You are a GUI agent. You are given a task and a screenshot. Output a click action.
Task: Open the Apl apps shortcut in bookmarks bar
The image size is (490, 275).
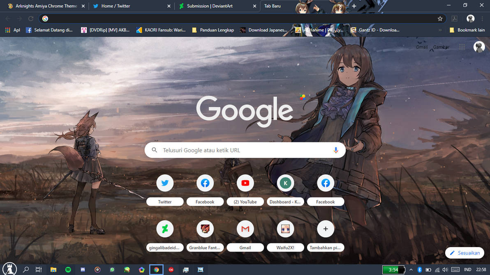pyautogui.click(x=12, y=30)
